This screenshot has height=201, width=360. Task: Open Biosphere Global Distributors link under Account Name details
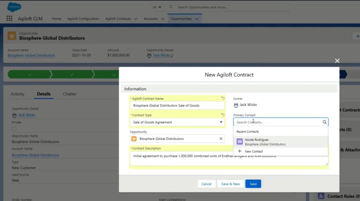point(36,155)
